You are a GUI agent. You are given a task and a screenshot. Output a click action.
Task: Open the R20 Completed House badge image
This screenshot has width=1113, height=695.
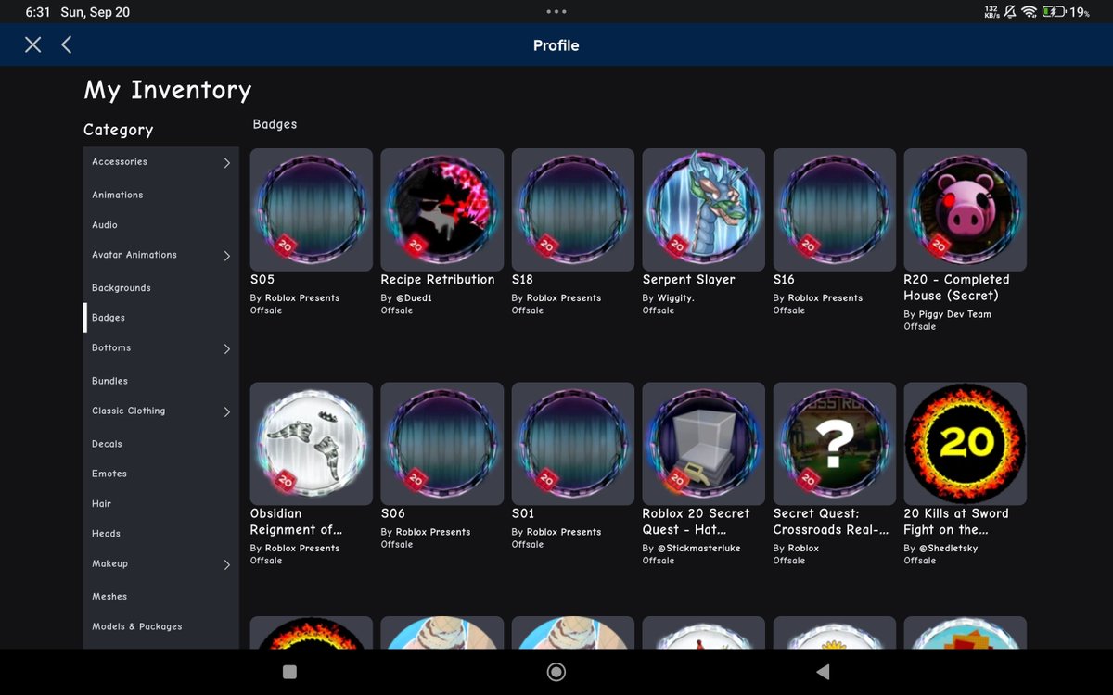click(966, 209)
